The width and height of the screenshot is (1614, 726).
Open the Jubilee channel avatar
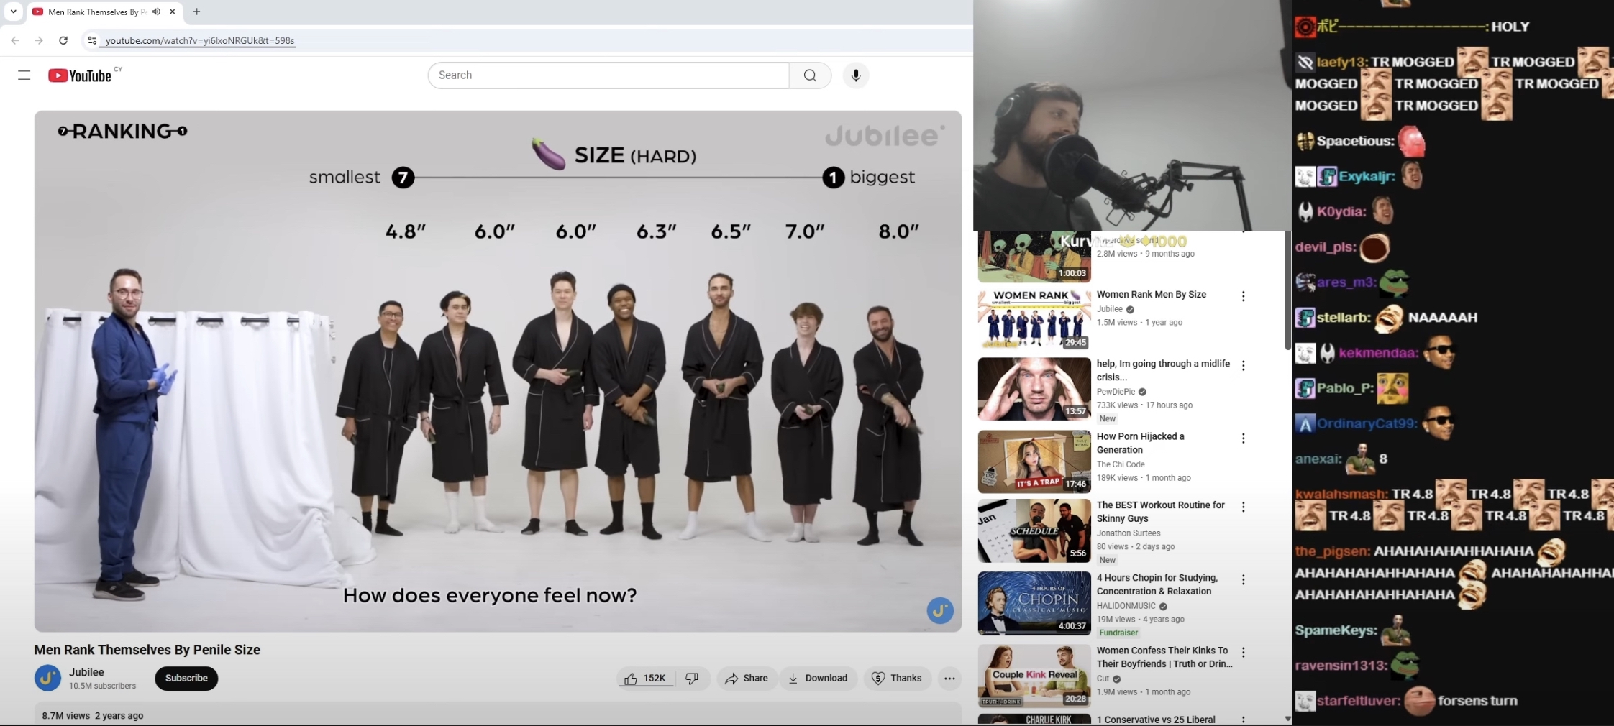[47, 678]
